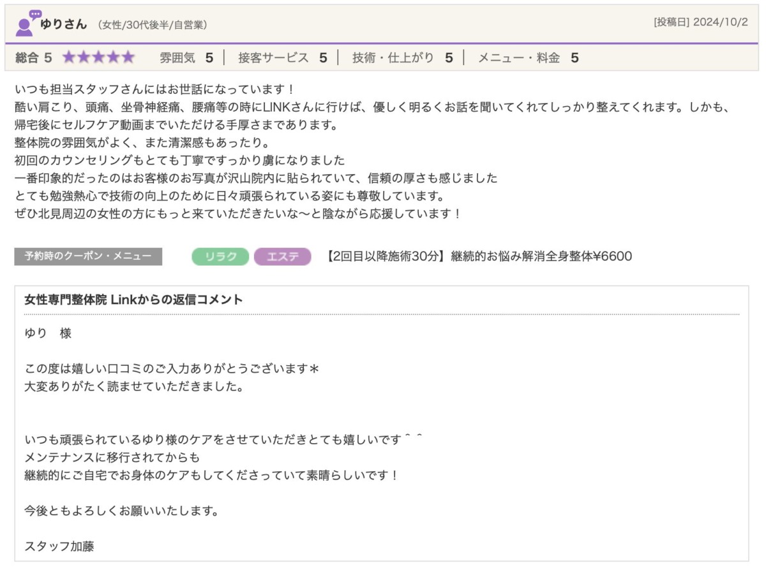The width and height of the screenshot is (766, 574).
Task: Click the 女性専門整体院 Linkからの返信コメント heading
Action: point(133,299)
